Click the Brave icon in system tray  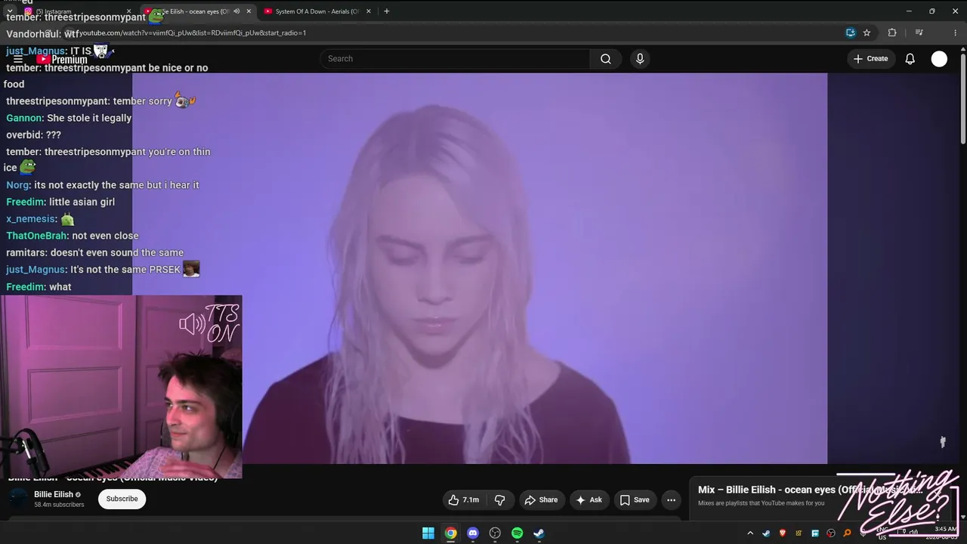782,533
